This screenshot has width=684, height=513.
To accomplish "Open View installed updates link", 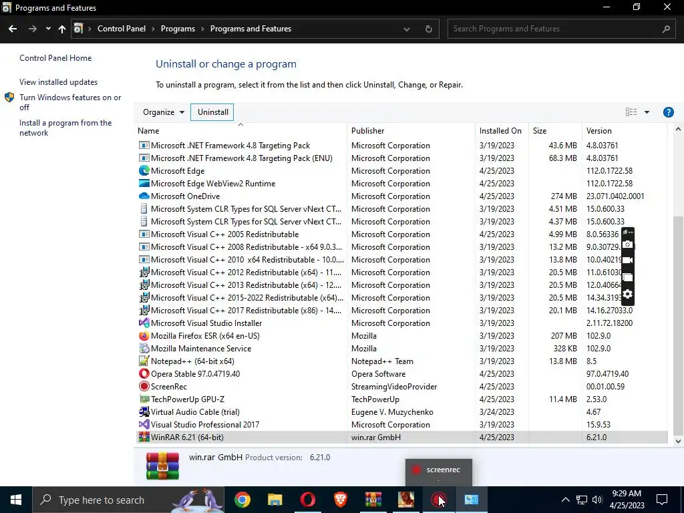I will click(x=59, y=82).
